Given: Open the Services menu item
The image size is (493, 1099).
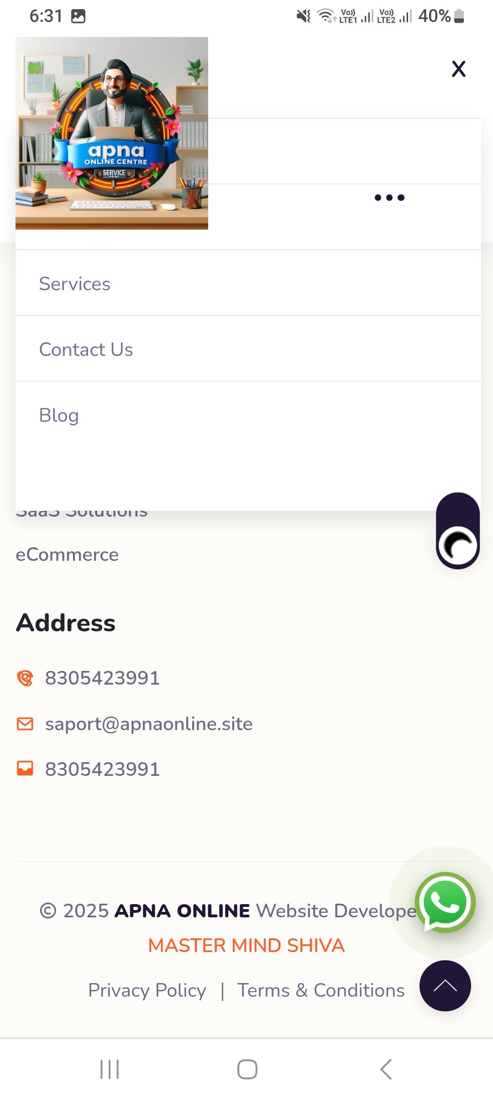Looking at the screenshot, I should tap(248, 284).
